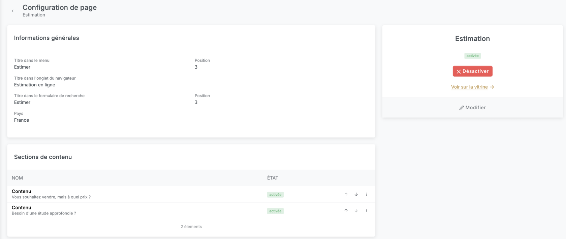Click the activée status of the second Contenu row
The image size is (566, 239).
point(275,211)
